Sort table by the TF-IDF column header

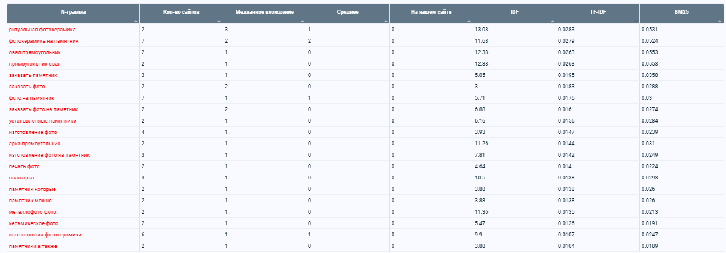tap(598, 11)
